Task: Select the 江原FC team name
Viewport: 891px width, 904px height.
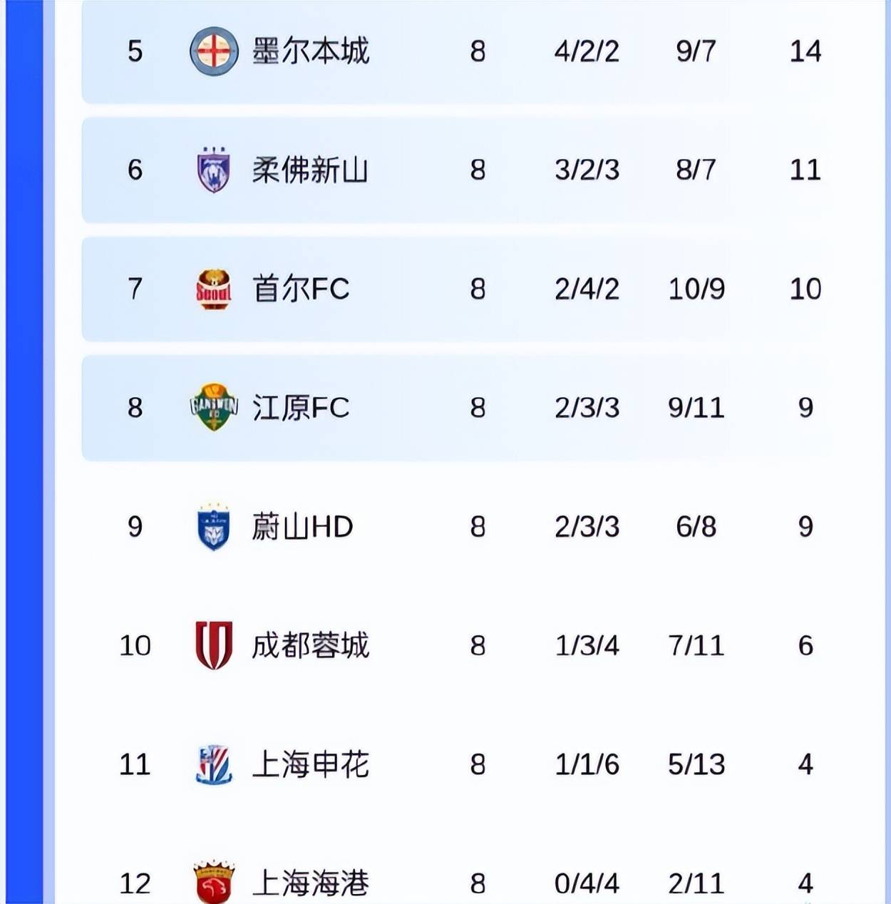Action: [301, 407]
